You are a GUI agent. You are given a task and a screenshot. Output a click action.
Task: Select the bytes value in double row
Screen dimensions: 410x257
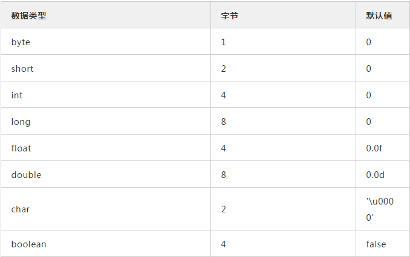point(223,175)
